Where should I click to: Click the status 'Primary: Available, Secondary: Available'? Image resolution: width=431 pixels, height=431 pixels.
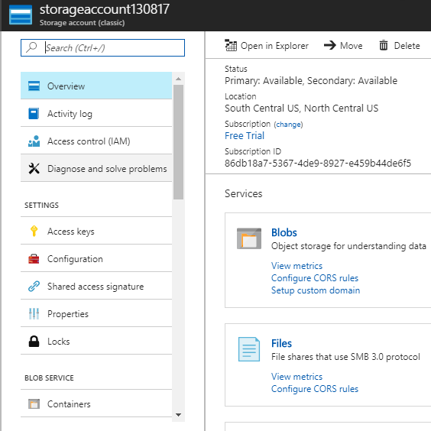[311, 80]
